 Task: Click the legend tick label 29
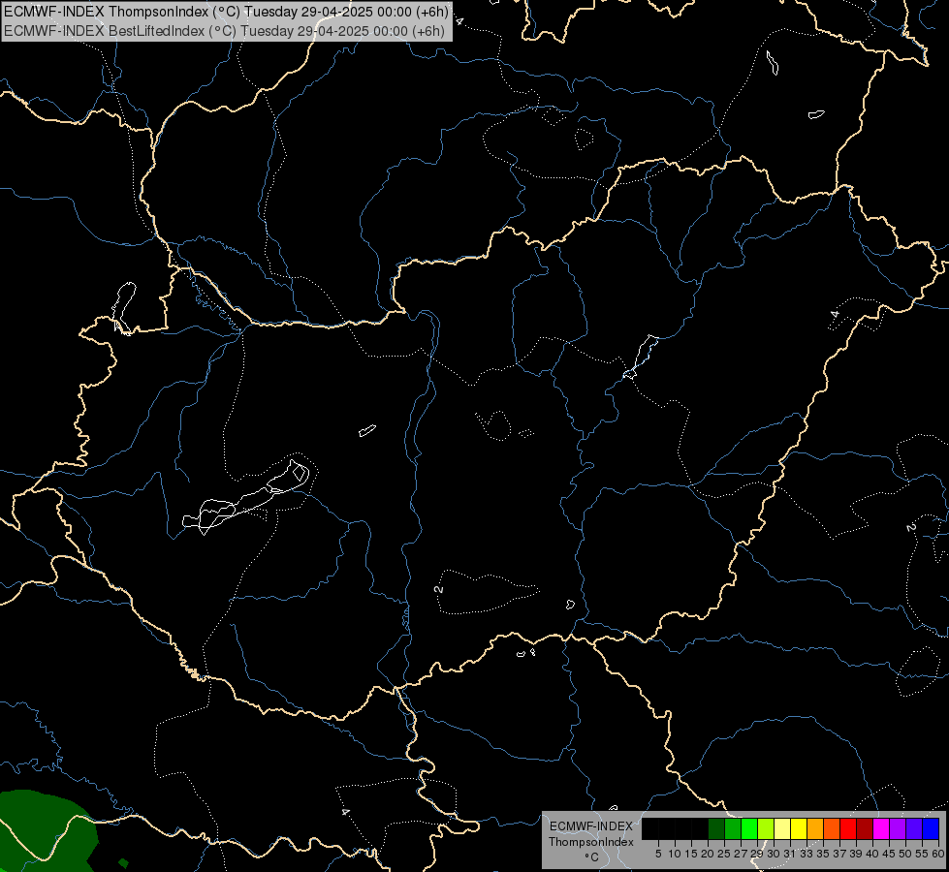coord(758,854)
